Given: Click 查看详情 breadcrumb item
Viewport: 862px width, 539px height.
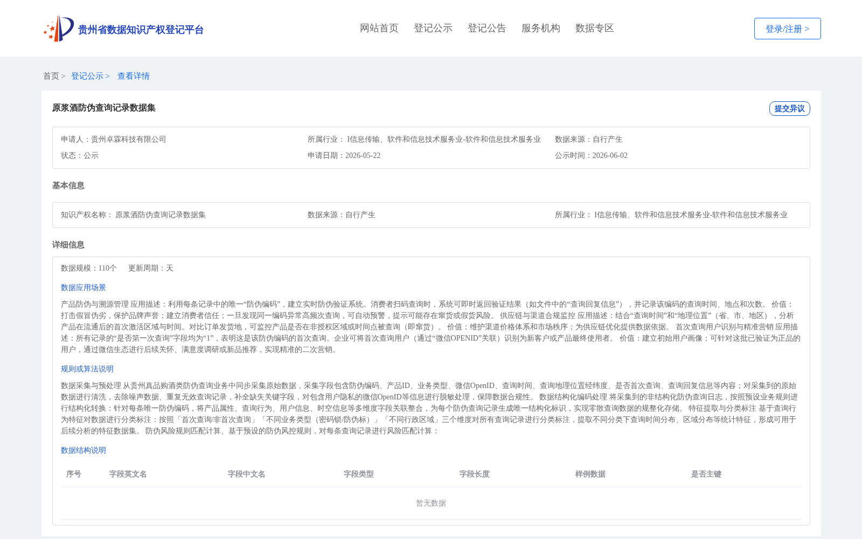Looking at the screenshot, I should [x=134, y=76].
